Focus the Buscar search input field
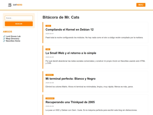The width and height of the screenshot is (153, 115). pyautogui.click(x=19, y=18)
